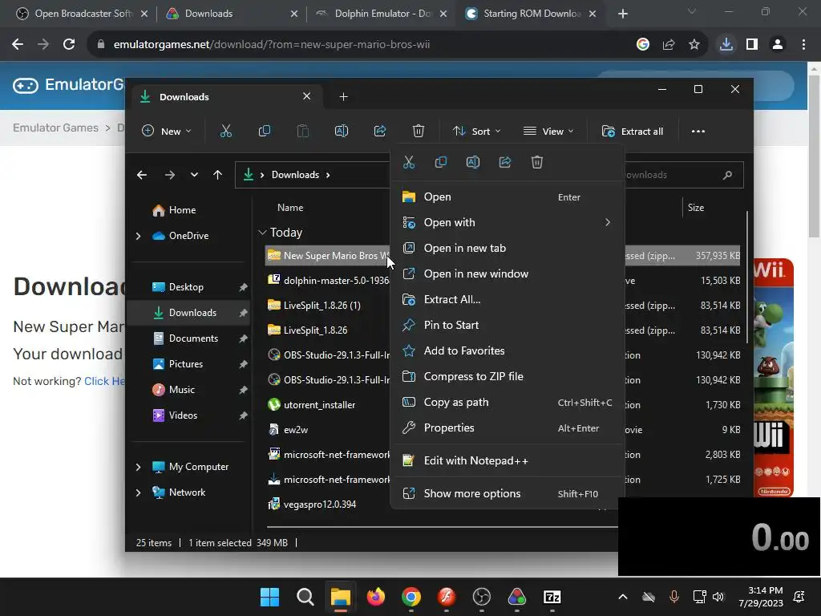The image size is (821, 616).
Task: Switch to Dolphin Emulator Chrome tab
Action: (381, 14)
